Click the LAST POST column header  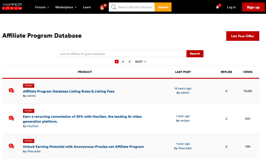pos(183,72)
